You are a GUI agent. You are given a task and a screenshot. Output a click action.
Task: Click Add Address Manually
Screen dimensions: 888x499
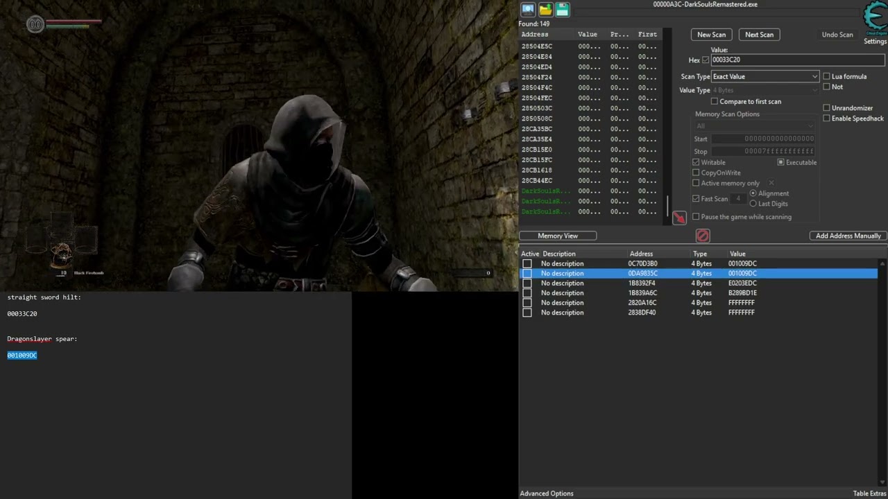tap(848, 236)
